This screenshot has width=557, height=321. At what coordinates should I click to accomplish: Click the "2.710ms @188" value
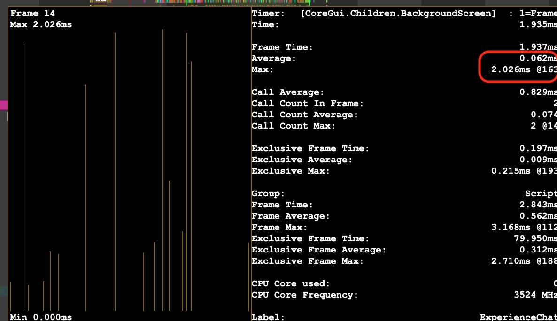click(x=524, y=261)
